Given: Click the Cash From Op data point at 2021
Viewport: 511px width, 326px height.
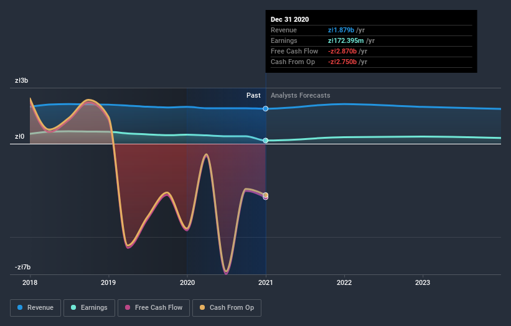Looking at the screenshot, I should [266, 195].
